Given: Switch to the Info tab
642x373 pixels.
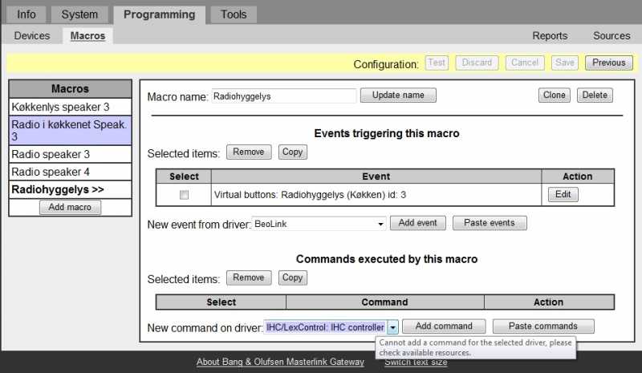Looking at the screenshot, I should pyautogui.click(x=26, y=14).
